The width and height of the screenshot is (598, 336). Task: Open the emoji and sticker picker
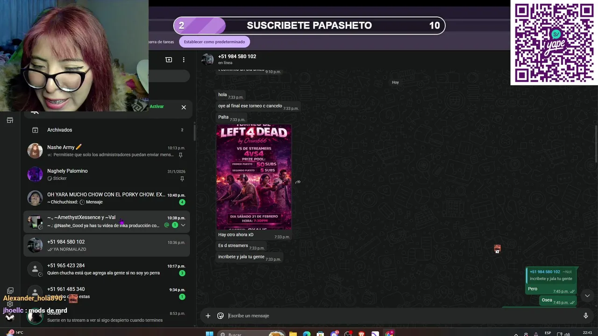pyautogui.click(x=221, y=316)
